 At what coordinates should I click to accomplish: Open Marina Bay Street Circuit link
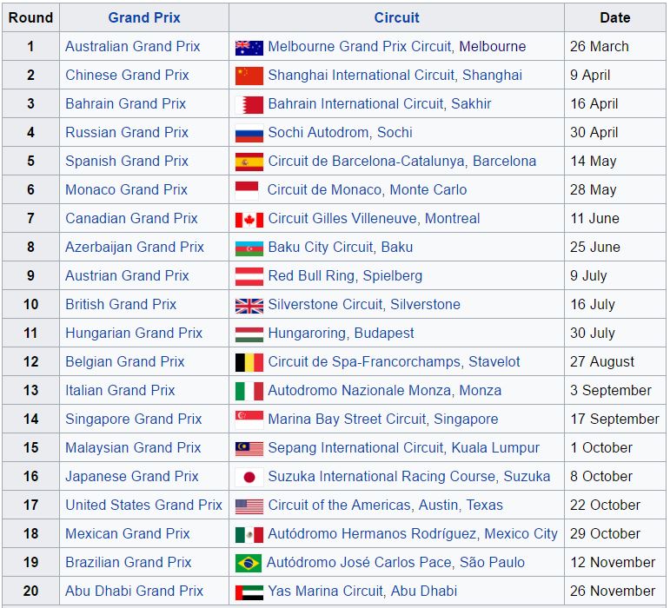(347, 419)
